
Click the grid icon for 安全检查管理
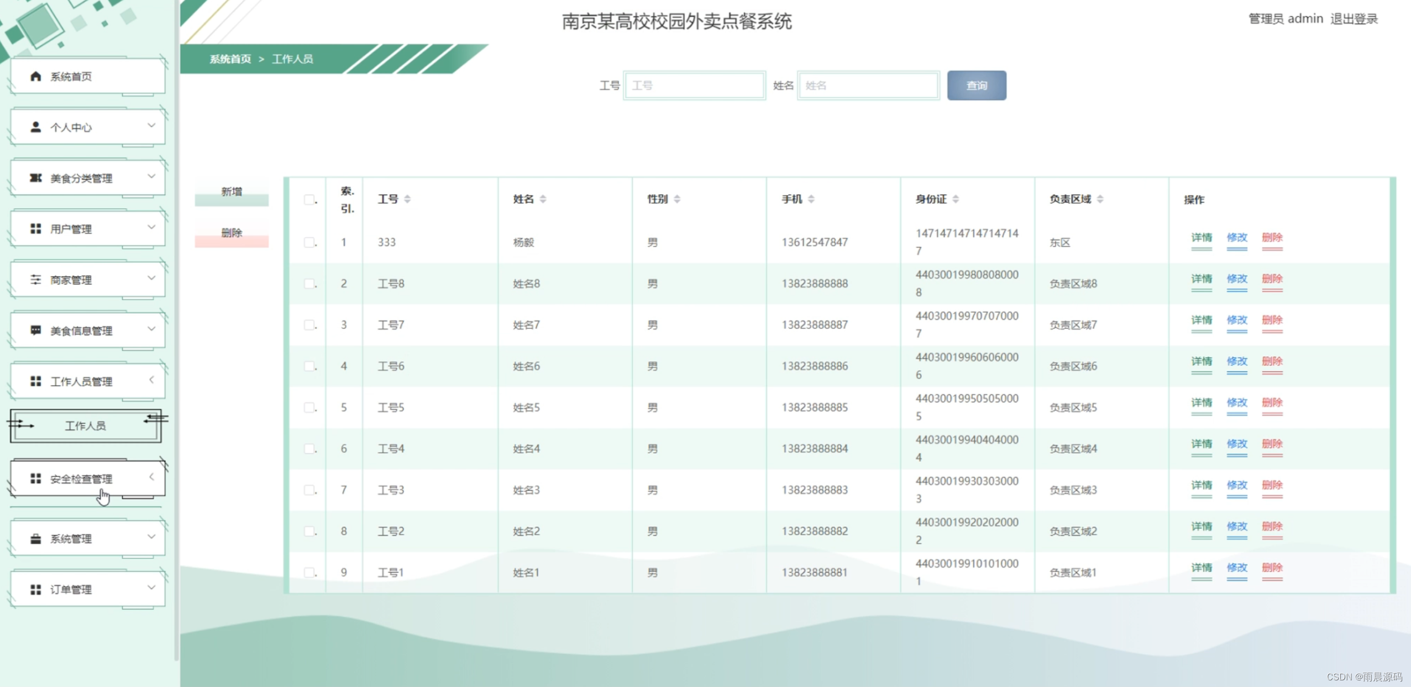[x=36, y=479]
